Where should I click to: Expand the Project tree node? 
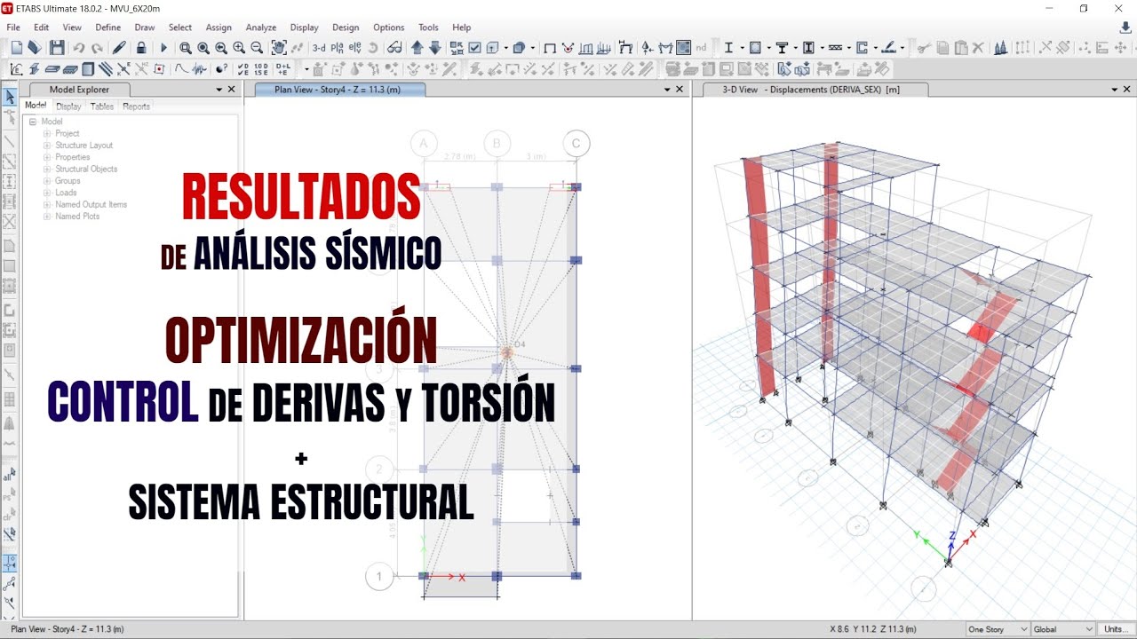pos(47,133)
